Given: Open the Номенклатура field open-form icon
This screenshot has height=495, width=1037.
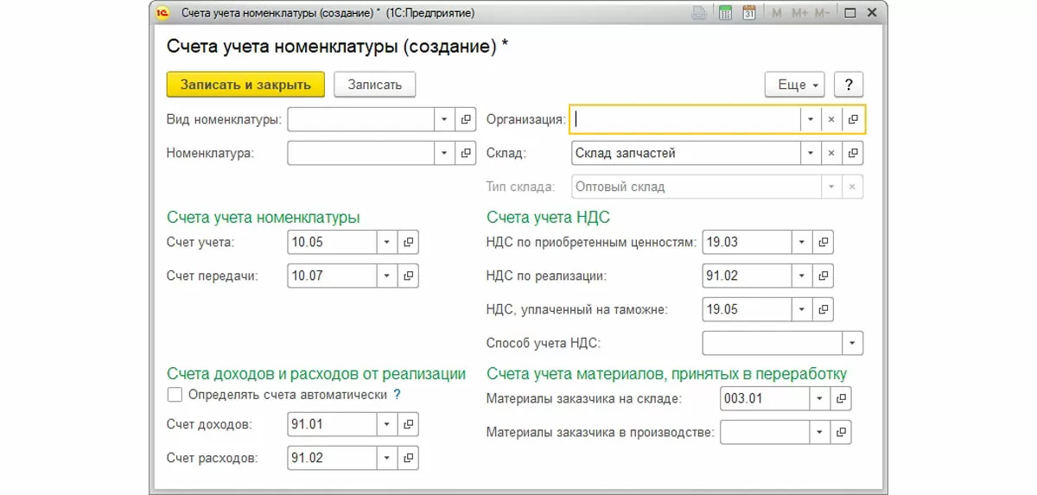Looking at the screenshot, I should (x=466, y=153).
